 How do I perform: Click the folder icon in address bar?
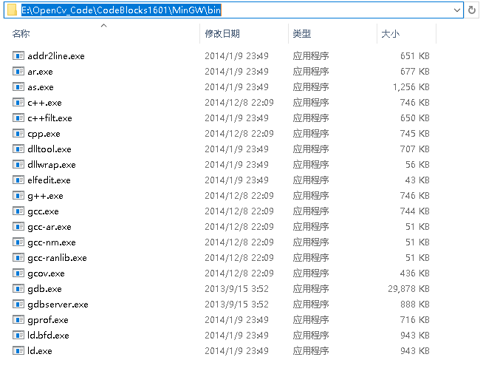pos(12,10)
